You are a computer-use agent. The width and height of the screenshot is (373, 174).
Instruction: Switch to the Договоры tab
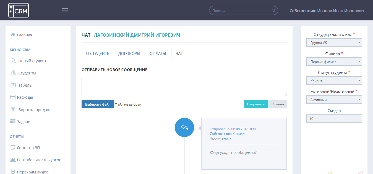click(x=129, y=53)
